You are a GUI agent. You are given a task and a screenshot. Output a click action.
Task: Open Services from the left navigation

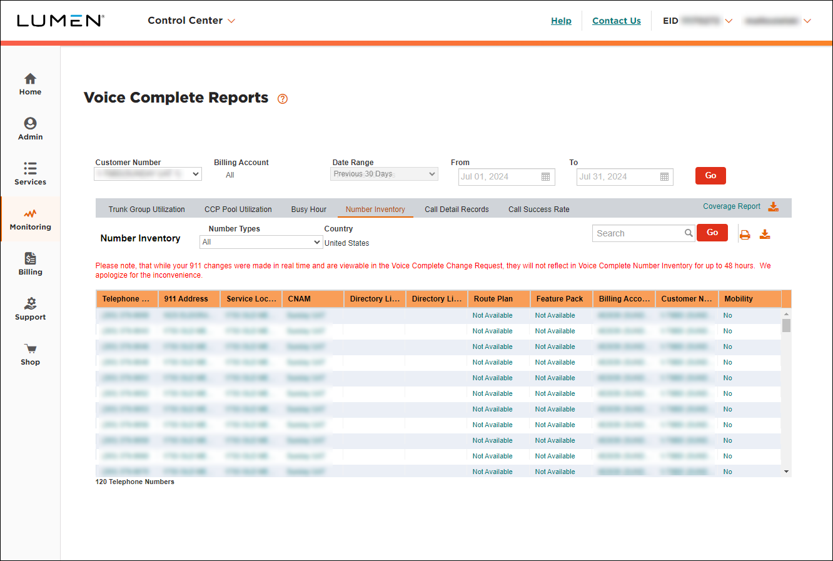tap(30, 174)
